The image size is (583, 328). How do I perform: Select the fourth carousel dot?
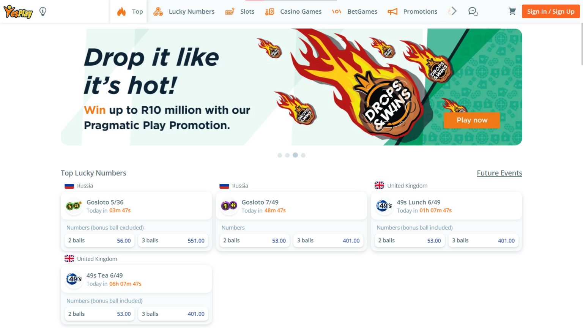click(x=303, y=155)
